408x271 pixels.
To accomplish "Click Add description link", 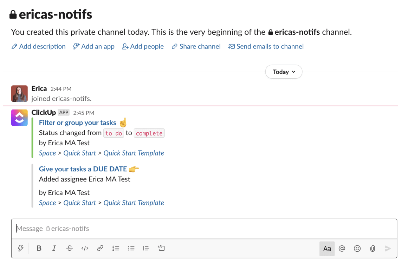I will [x=39, y=46].
